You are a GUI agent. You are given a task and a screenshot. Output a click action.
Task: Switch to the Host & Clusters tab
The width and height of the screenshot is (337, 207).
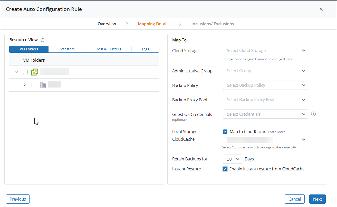tap(108, 49)
